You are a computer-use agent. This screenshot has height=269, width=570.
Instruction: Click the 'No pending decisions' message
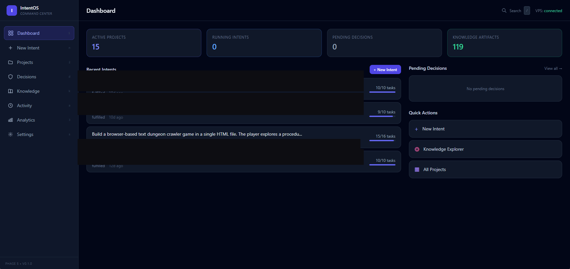pyautogui.click(x=485, y=89)
